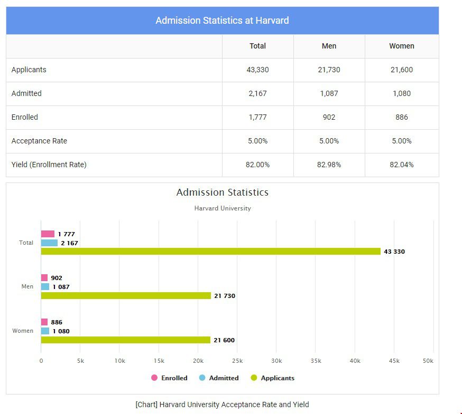Viewport: 462px width, 414px height.
Task: Select the "Admitted" row label in the table
Action: coord(26,93)
